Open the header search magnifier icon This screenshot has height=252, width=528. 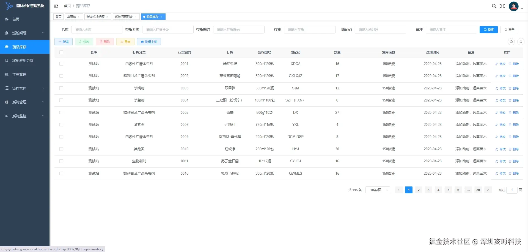tap(494, 6)
